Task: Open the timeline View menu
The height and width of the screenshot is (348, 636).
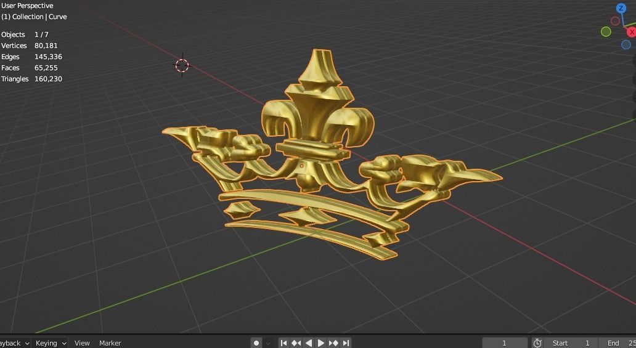Action: [x=82, y=343]
